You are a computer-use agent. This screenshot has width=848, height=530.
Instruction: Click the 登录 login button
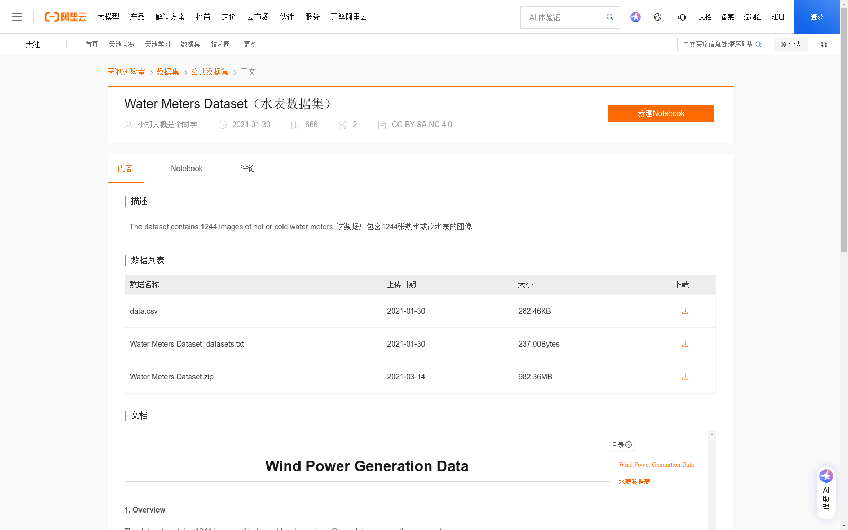click(x=817, y=17)
